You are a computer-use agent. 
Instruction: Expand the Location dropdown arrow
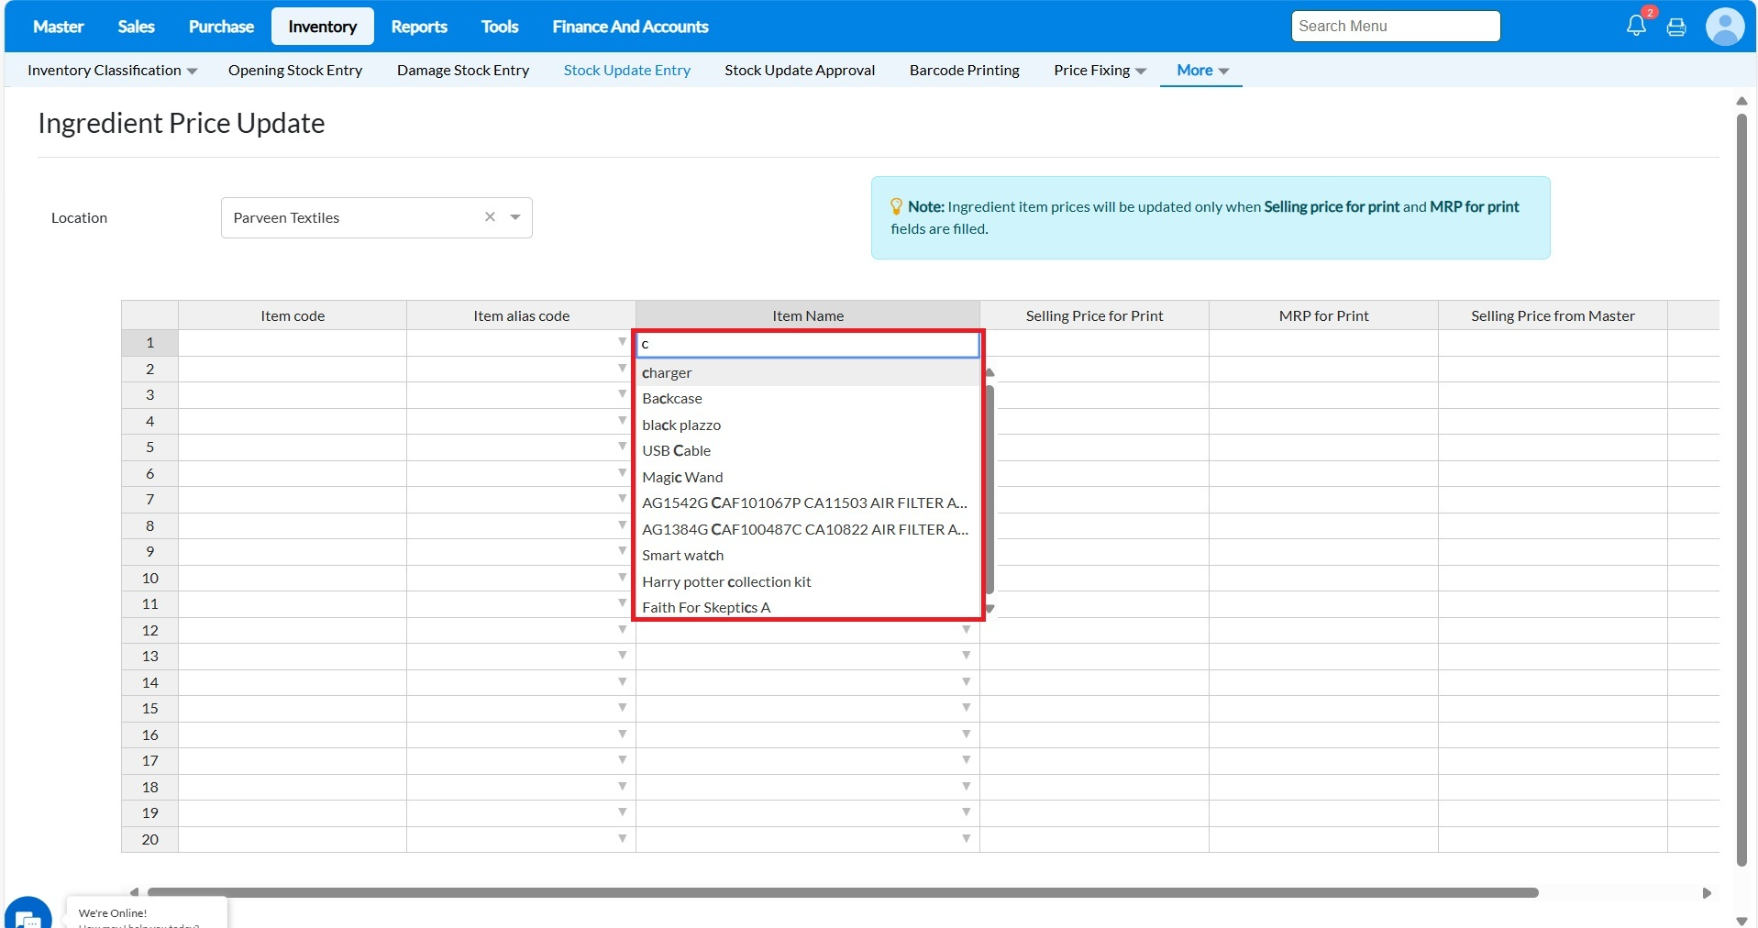click(515, 217)
